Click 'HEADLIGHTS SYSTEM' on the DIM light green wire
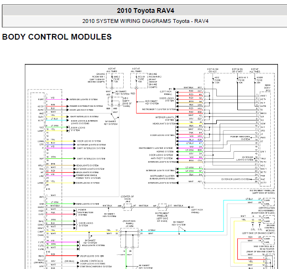Screen dimensions: 287x269 [x=87, y=204]
